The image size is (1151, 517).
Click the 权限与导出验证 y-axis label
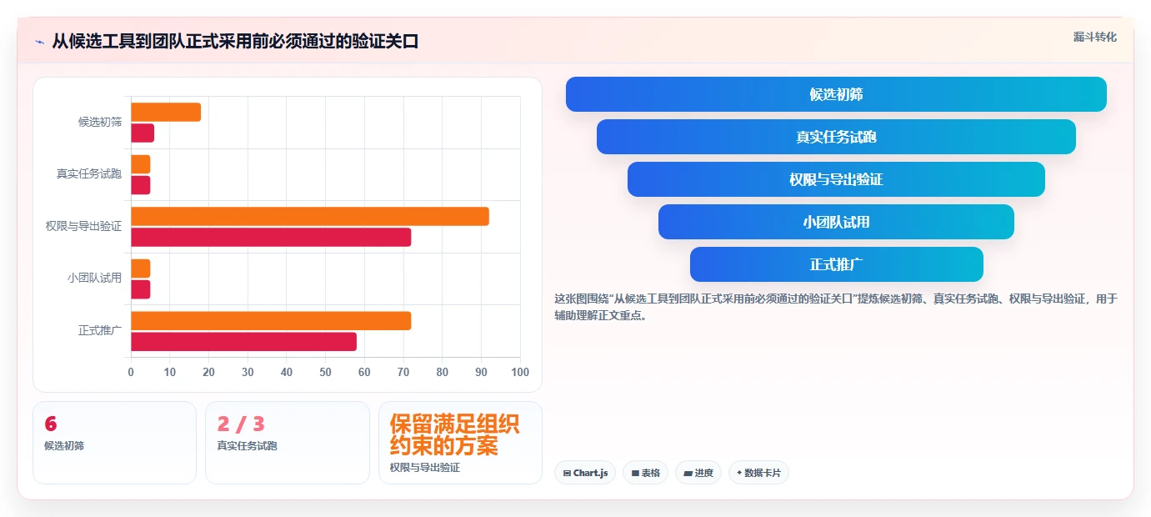[x=84, y=226]
